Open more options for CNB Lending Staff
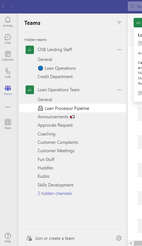 coord(119,50)
